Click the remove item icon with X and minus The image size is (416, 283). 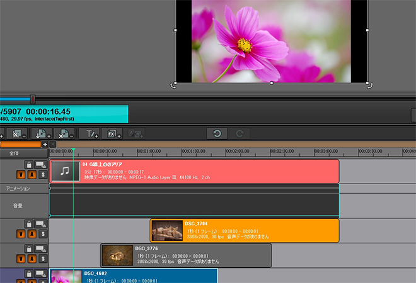[18, 134]
